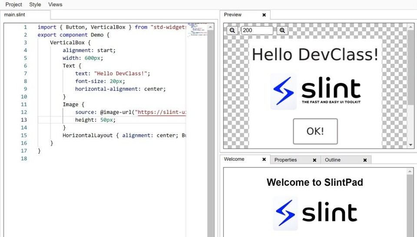Viewport: 417px width, 237px height.
Task: Click the text: "Hello DevClass!" code line
Action: [113, 74]
